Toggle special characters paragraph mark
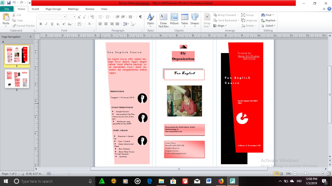This screenshot has width=332, height=186. pos(140,17)
